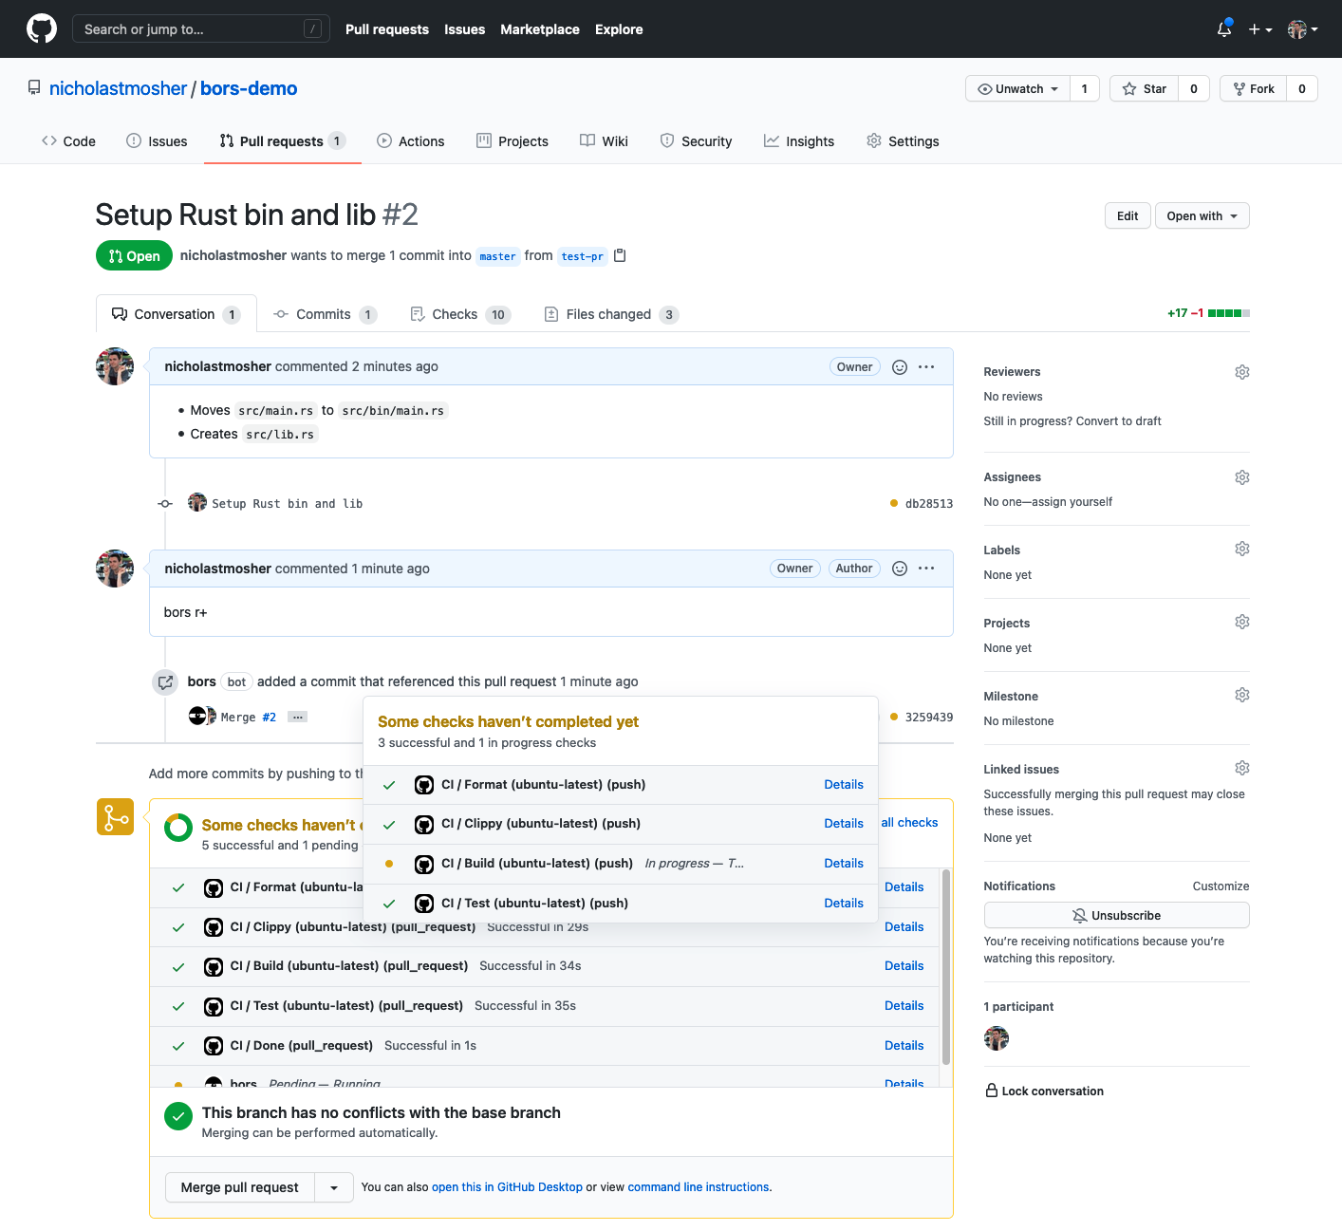Open Marketplace from the top navigation
This screenshot has height=1231, width=1342.
[539, 29]
